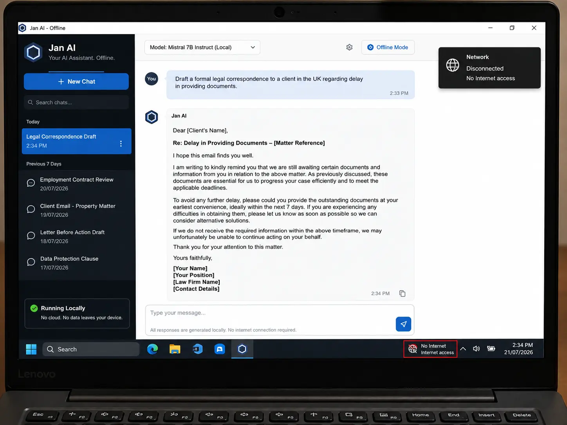
Task: Click the green check icon in Running Locally
Action: [x=34, y=308]
